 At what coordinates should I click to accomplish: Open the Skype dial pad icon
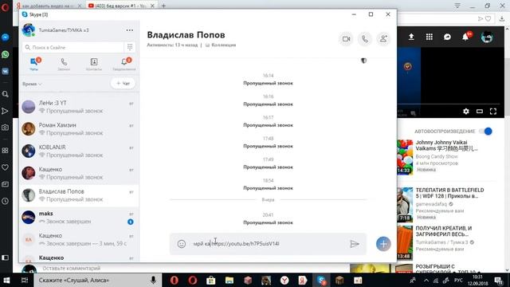130,47
